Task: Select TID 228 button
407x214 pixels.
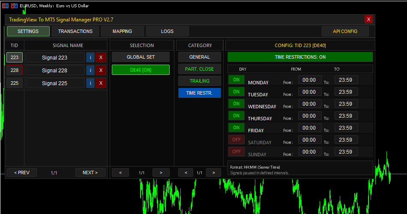Action: pyautogui.click(x=15, y=70)
